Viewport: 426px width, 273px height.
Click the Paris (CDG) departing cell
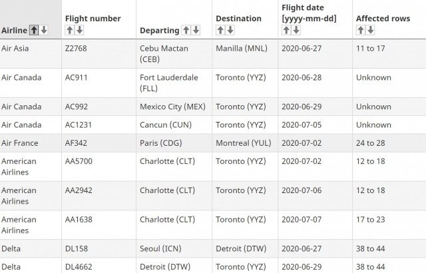174,143
